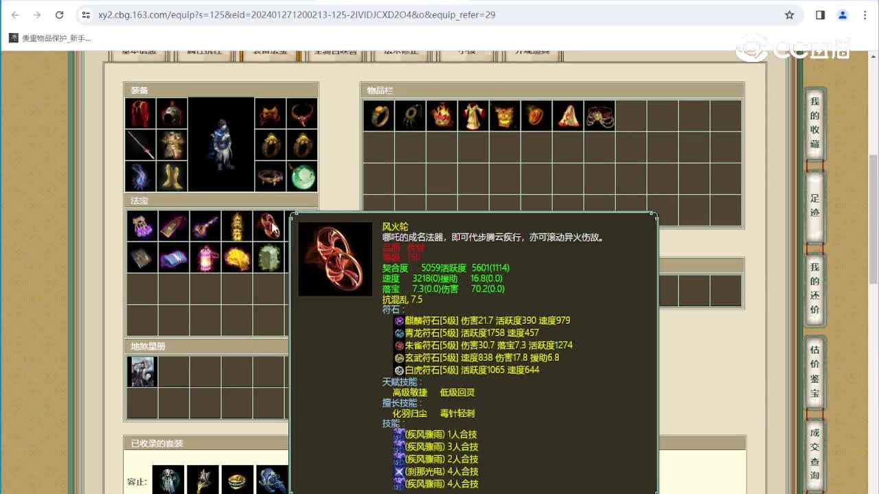Screen dimensions: 879x494
Task: Open 足迹 sidebar button
Action: 814,206
